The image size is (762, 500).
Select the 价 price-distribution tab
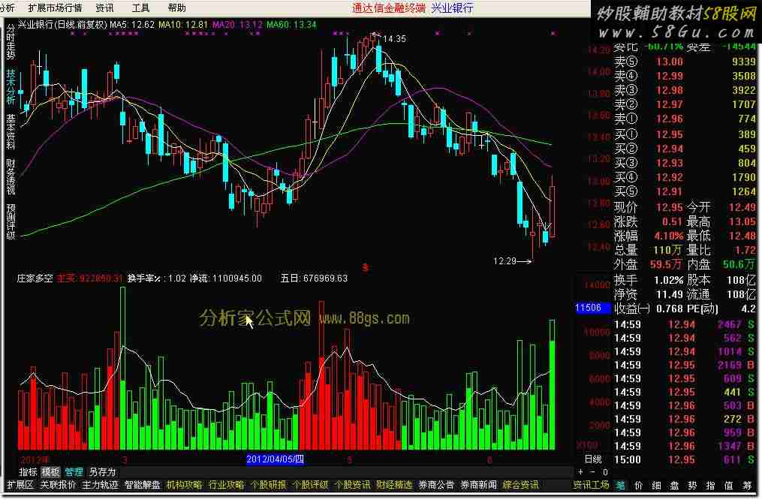639,485
